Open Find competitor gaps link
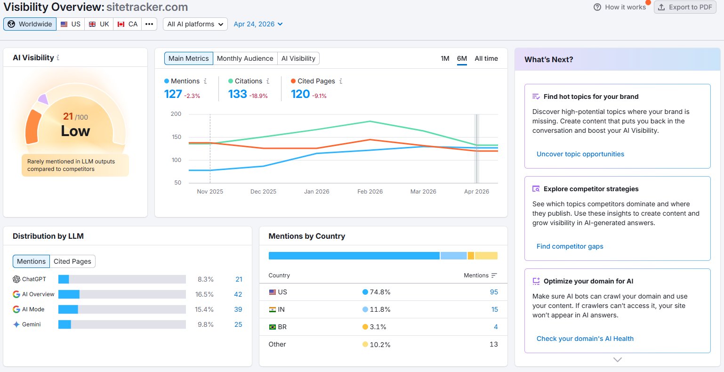Viewport: 724px width, 372px height. click(570, 246)
